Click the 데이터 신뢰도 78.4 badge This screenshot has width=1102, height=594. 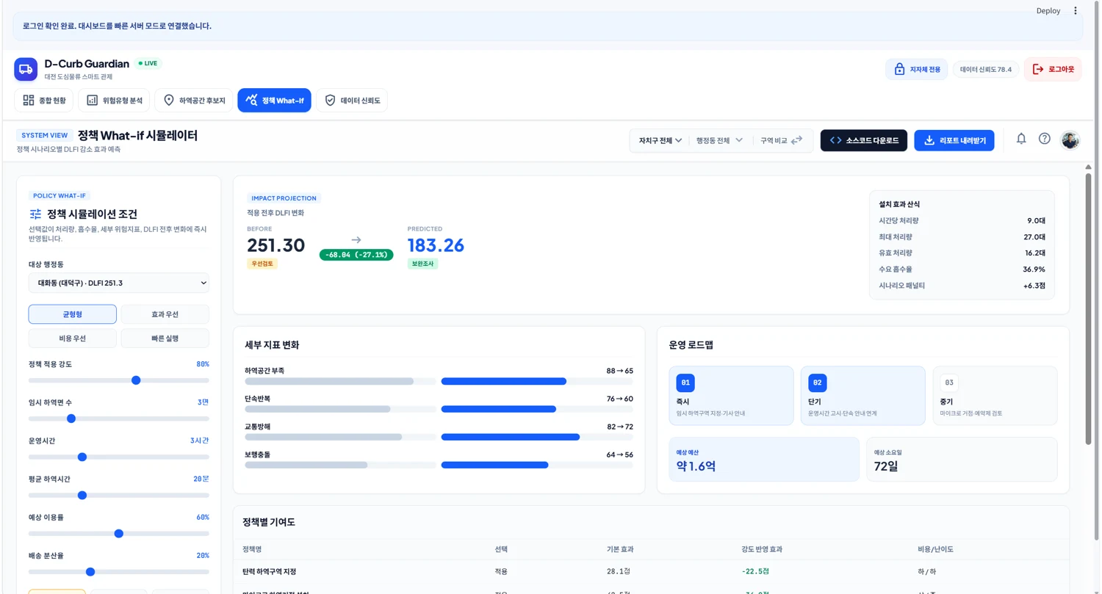pyautogui.click(x=985, y=70)
